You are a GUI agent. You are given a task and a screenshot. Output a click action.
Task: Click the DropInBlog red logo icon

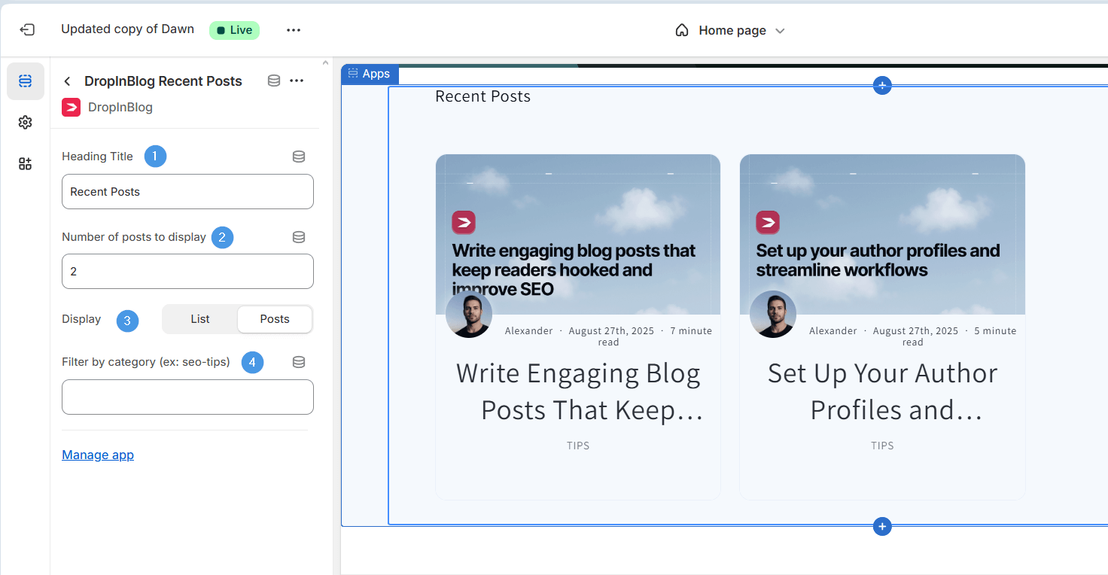tap(71, 107)
